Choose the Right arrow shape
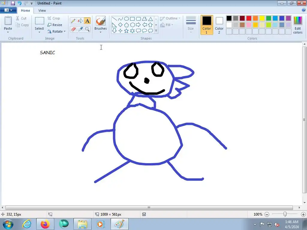Image resolution: width=307 pixels, height=230 pixels. point(139,25)
